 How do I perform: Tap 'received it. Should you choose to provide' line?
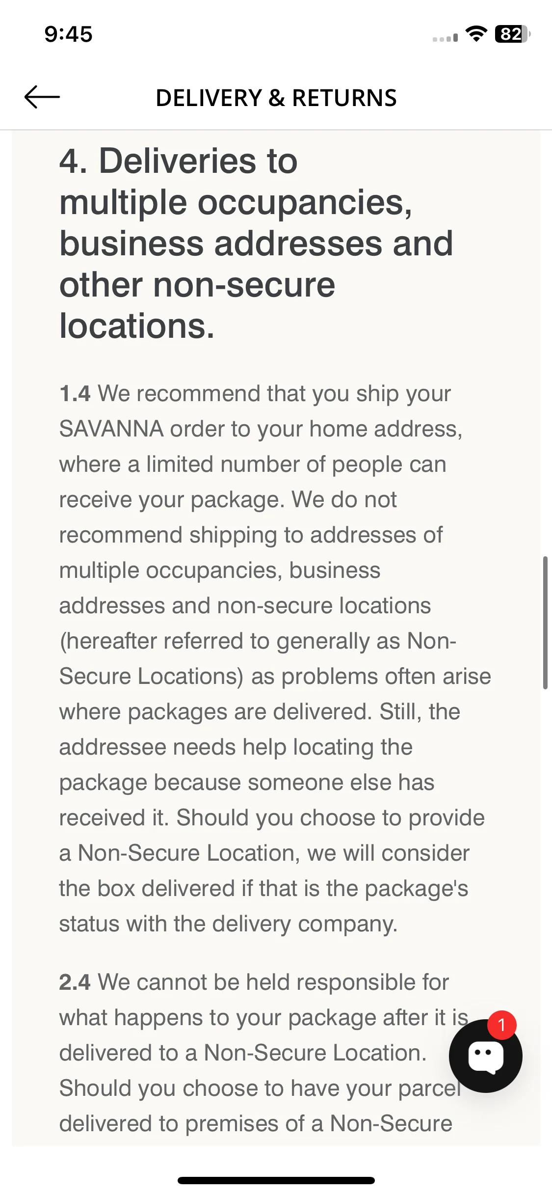coord(272,818)
